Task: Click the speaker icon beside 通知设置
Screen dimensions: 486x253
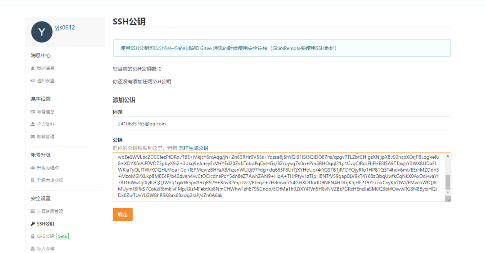Action: tap(32, 80)
